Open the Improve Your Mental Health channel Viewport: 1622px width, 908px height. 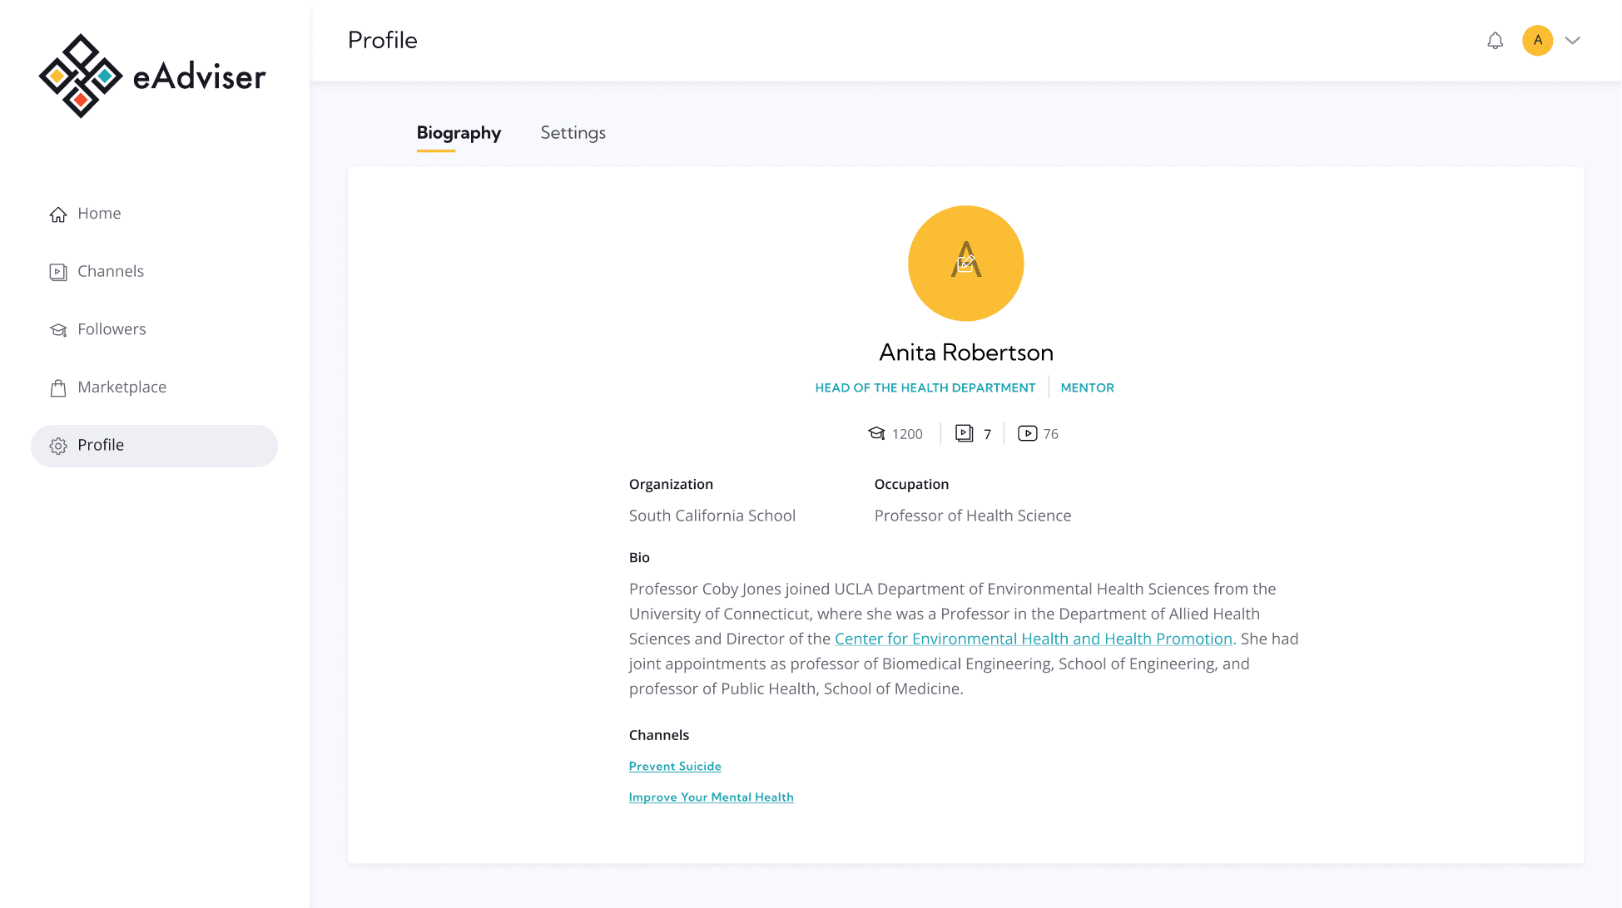711,797
